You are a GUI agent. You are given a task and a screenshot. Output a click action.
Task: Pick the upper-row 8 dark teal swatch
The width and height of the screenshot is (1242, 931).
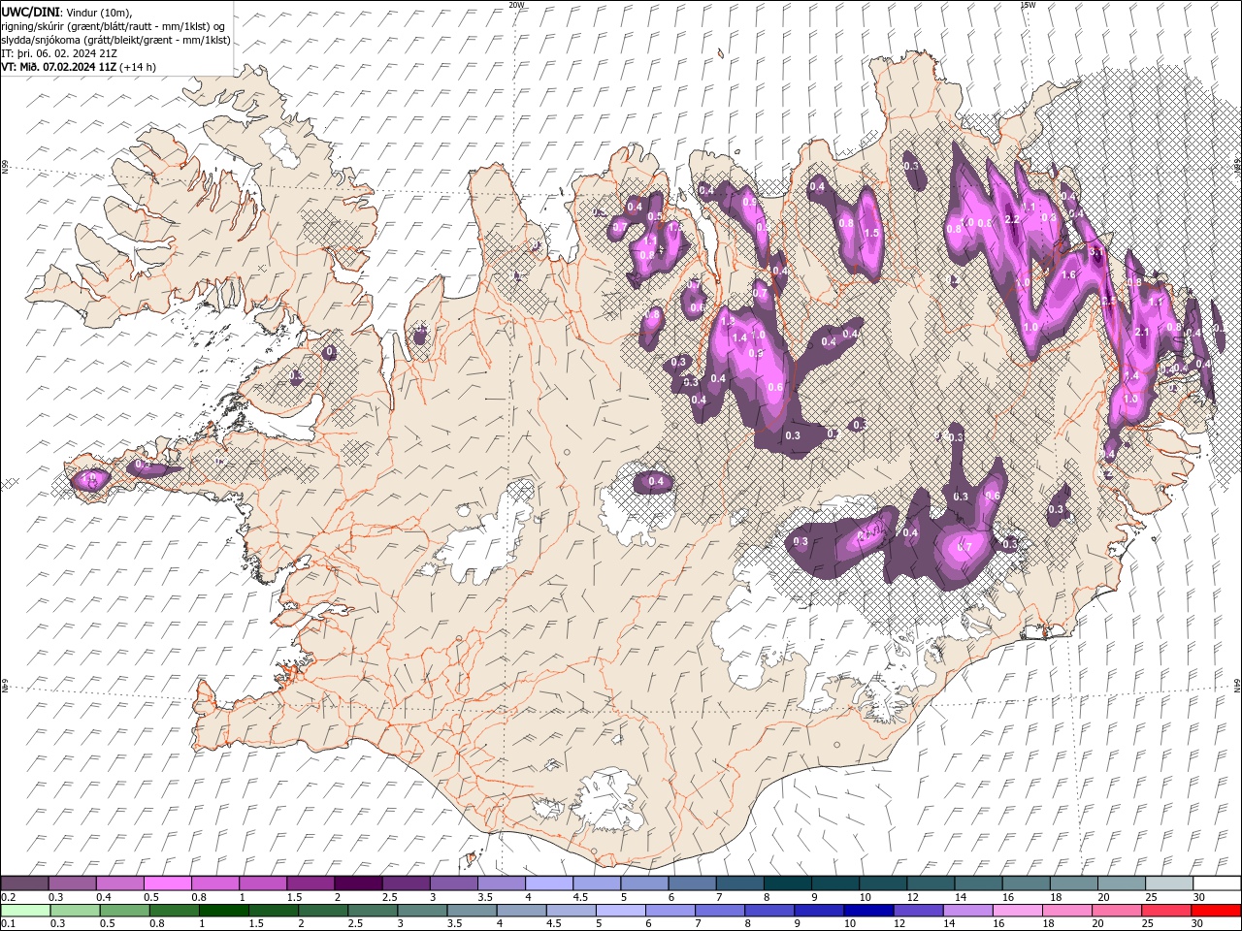coord(787,883)
